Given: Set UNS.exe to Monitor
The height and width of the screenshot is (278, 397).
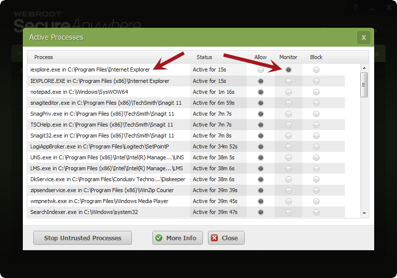Looking at the screenshot, I should pos(288,157).
